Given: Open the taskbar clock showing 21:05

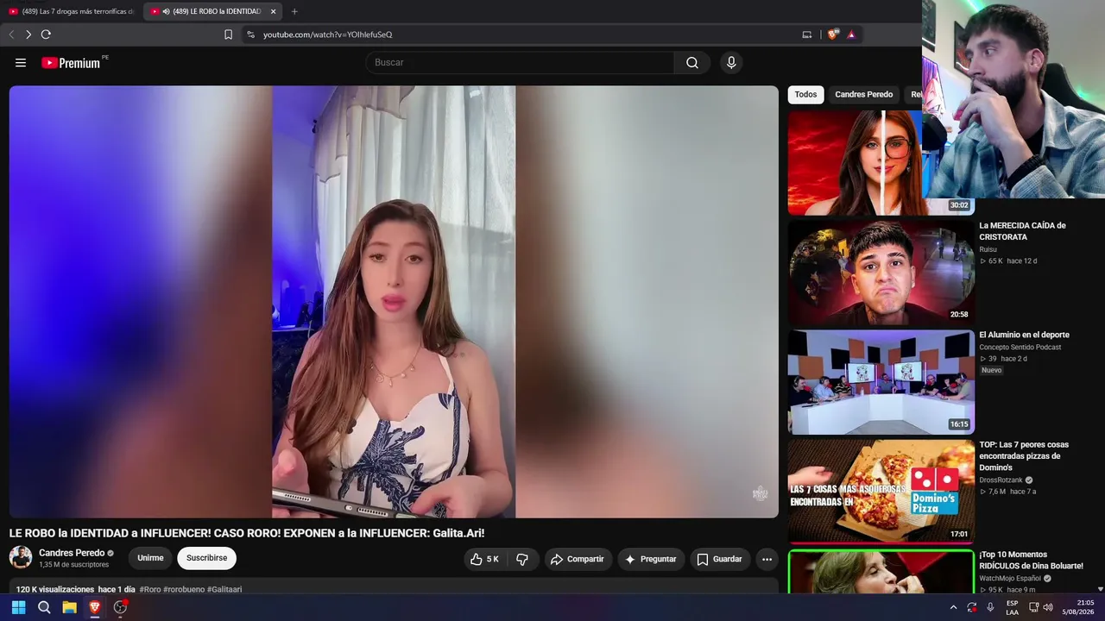Looking at the screenshot, I should point(1080,607).
